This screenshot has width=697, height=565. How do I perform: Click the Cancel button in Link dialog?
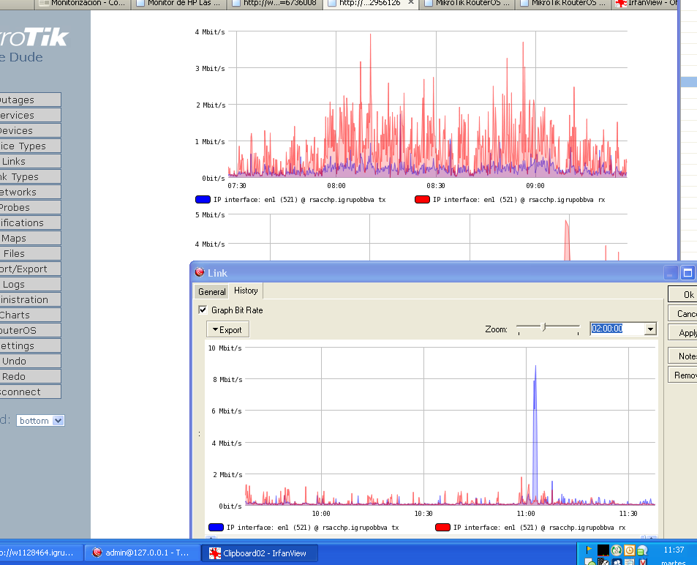(x=683, y=314)
